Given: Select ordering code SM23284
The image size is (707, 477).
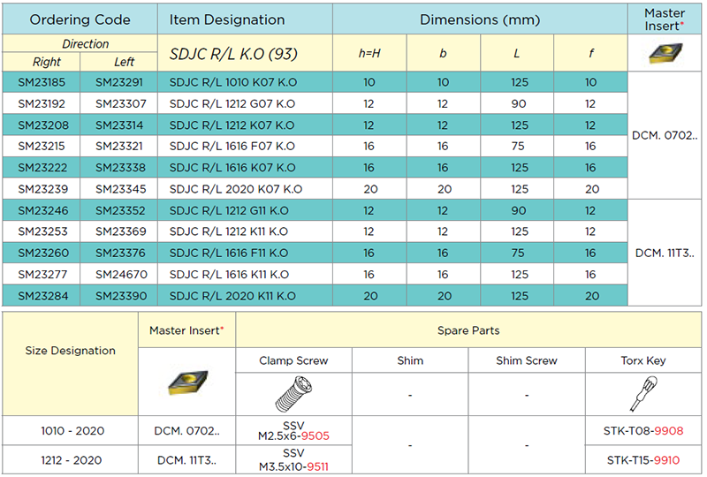Looking at the screenshot, I should coord(43,296).
